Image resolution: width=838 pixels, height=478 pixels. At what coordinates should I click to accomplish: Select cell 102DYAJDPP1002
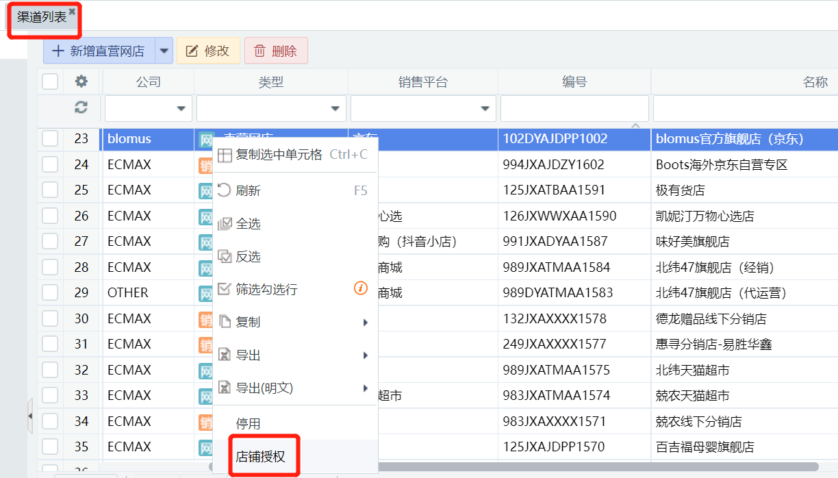pyautogui.click(x=574, y=138)
